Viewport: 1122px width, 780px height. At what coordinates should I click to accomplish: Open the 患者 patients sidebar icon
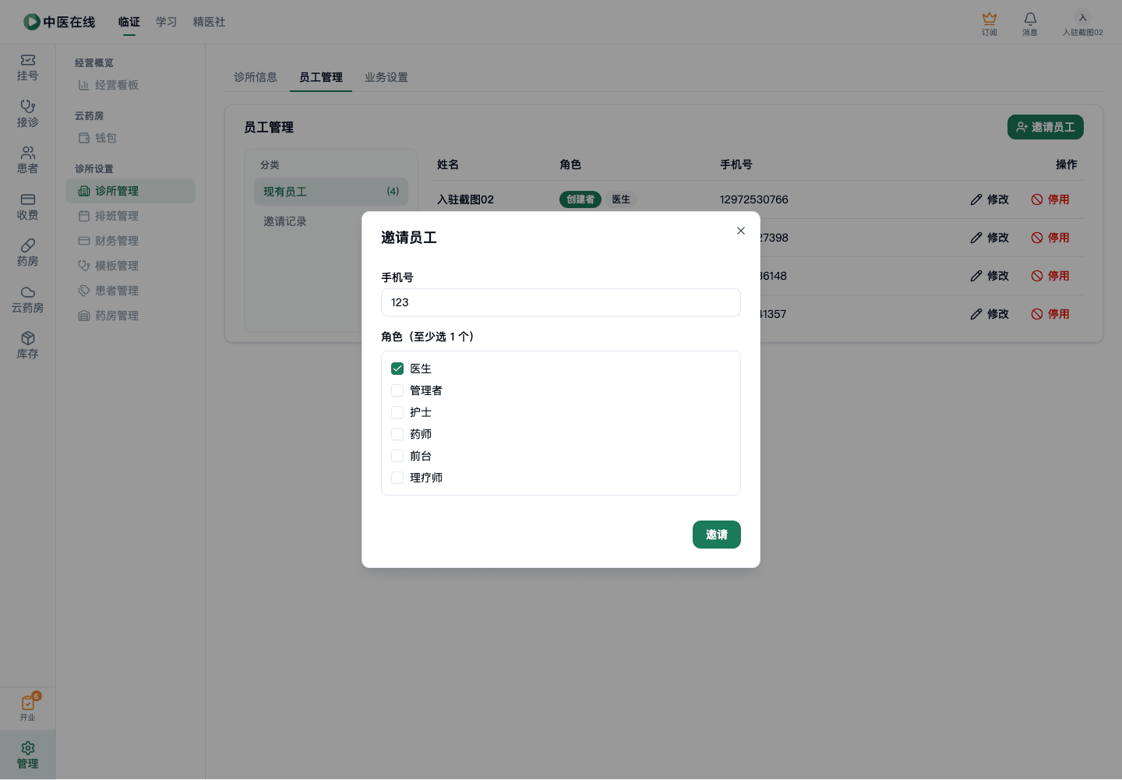27,160
